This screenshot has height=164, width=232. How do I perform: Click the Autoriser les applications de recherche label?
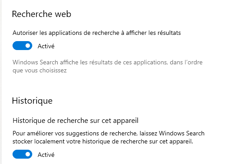(97, 33)
